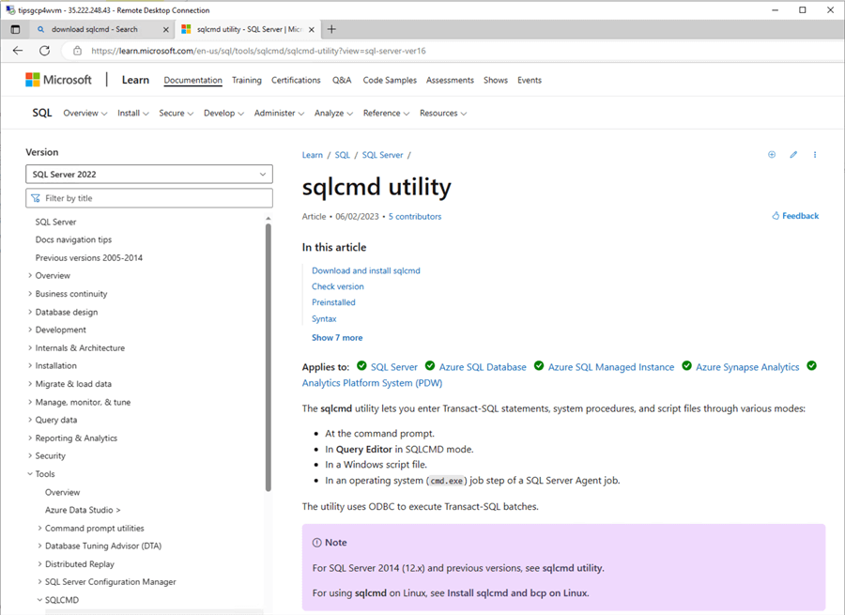Click the Add to collection plus icon
Viewport: 845px width, 615px height.
772,154
